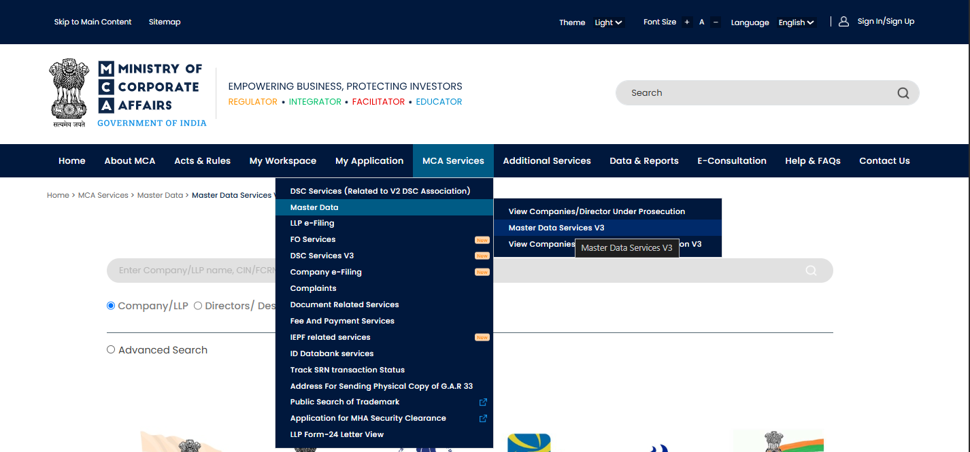Click the Sitemap link

[x=165, y=22]
